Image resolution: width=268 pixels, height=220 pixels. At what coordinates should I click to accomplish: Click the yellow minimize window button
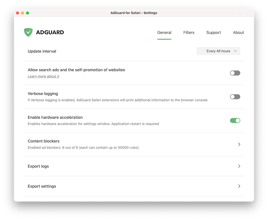23,13
